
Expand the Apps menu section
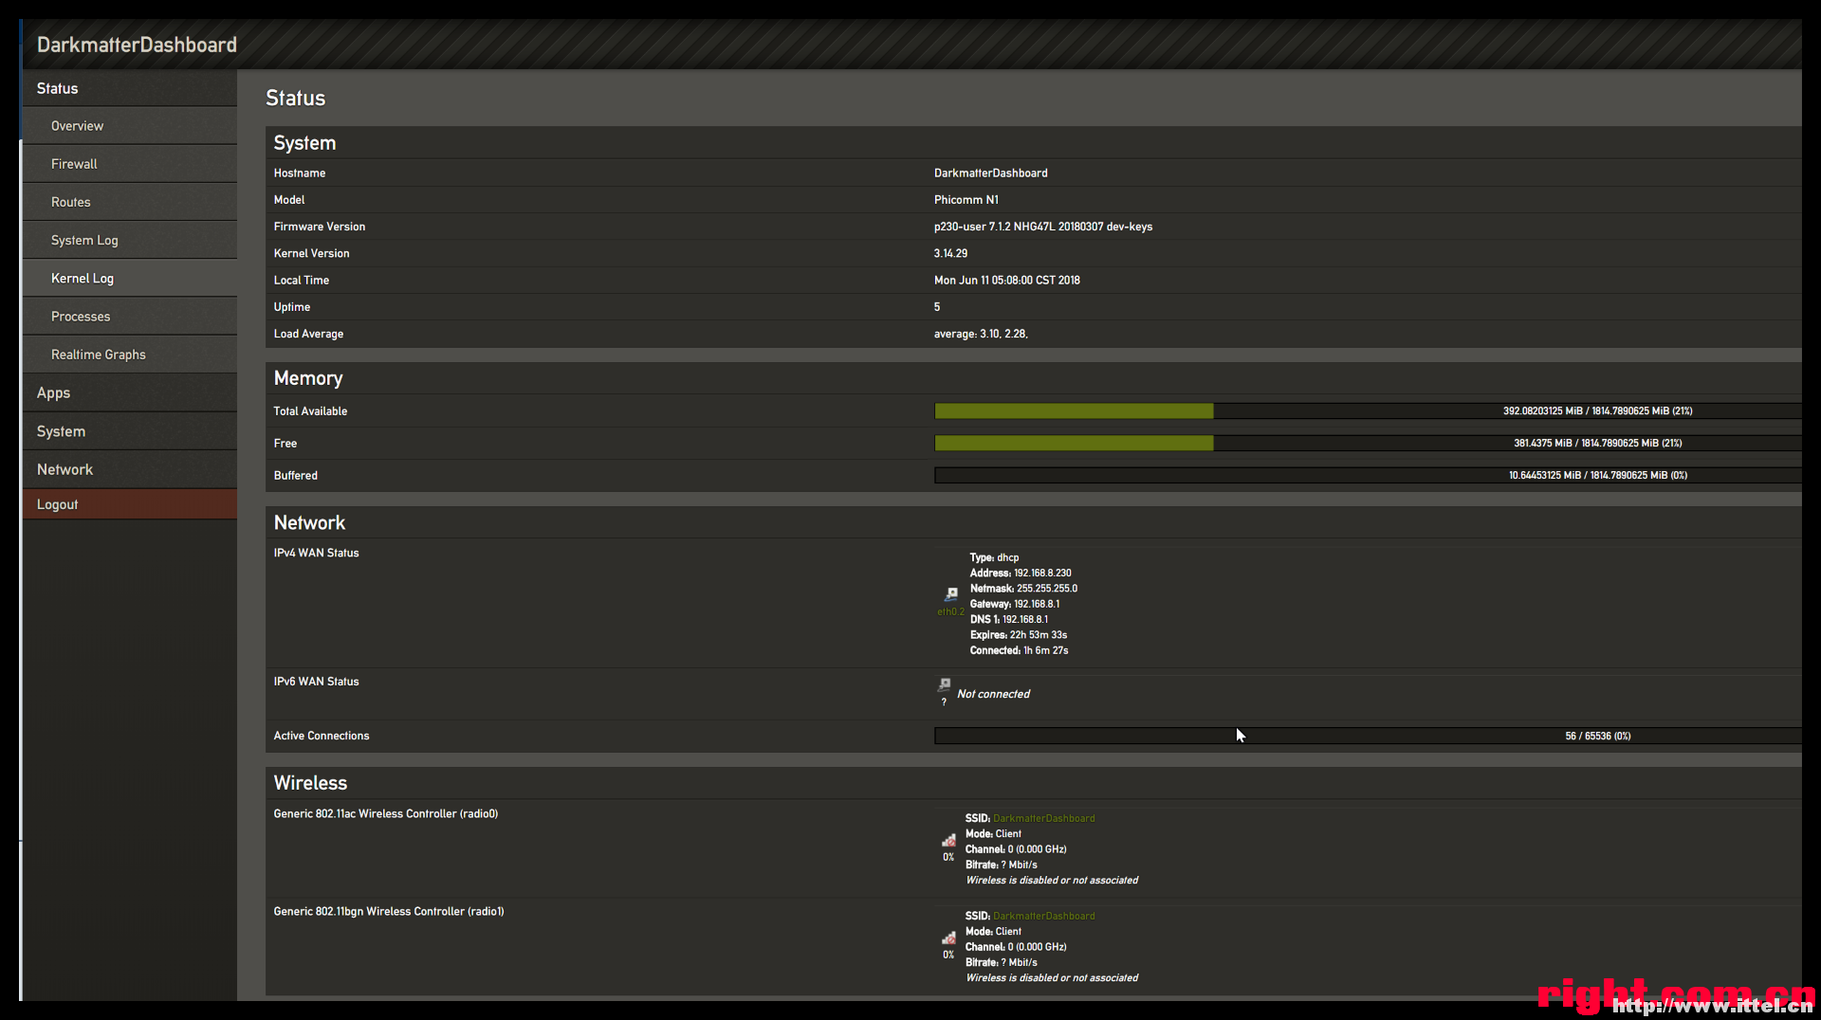pyautogui.click(x=130, y=392)
